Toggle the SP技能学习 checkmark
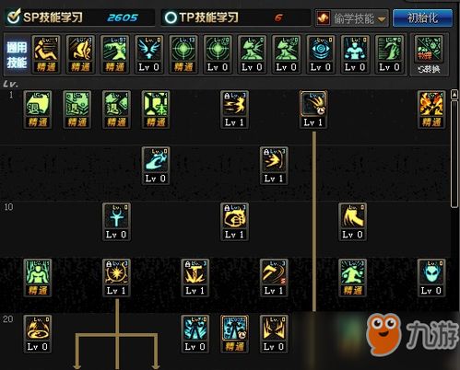Viewport: 460px width, 370px height. tap(14, 17)
